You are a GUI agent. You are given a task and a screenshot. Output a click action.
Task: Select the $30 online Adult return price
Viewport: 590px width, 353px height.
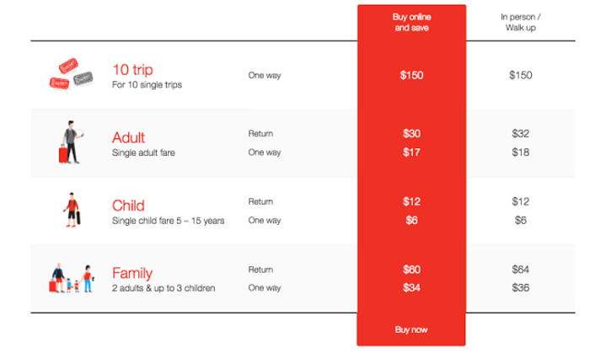pos(411,133)
